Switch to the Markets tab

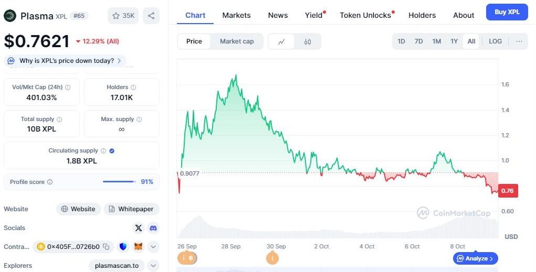point(236,15)
